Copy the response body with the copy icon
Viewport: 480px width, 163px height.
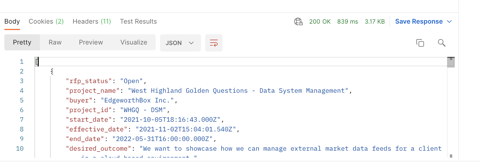click(x=420, y=43)
